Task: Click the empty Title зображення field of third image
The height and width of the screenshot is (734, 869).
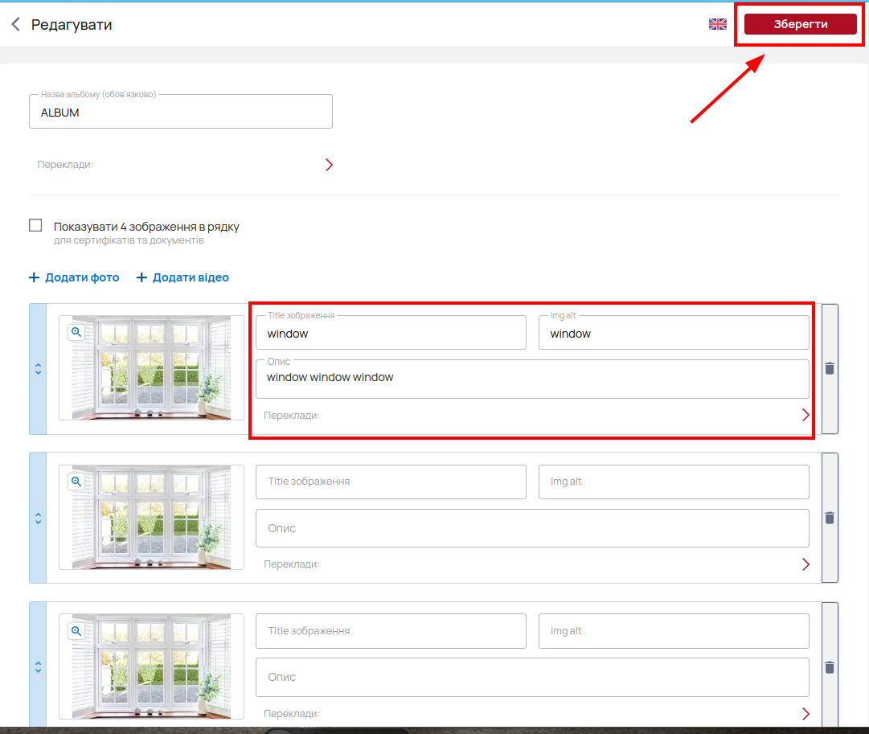Action: coord(391,631)
